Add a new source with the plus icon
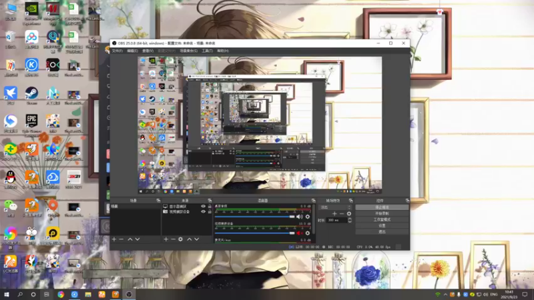 [x=166, y=239]
